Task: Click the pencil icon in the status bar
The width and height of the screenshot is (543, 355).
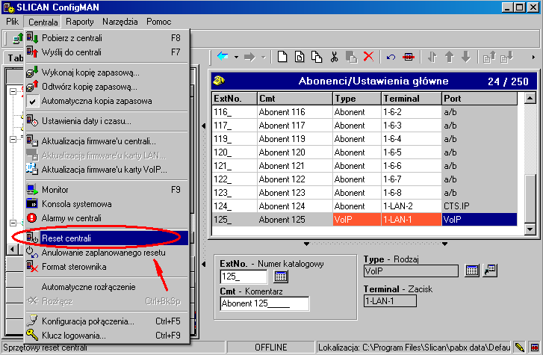Action: click(519, 347)
